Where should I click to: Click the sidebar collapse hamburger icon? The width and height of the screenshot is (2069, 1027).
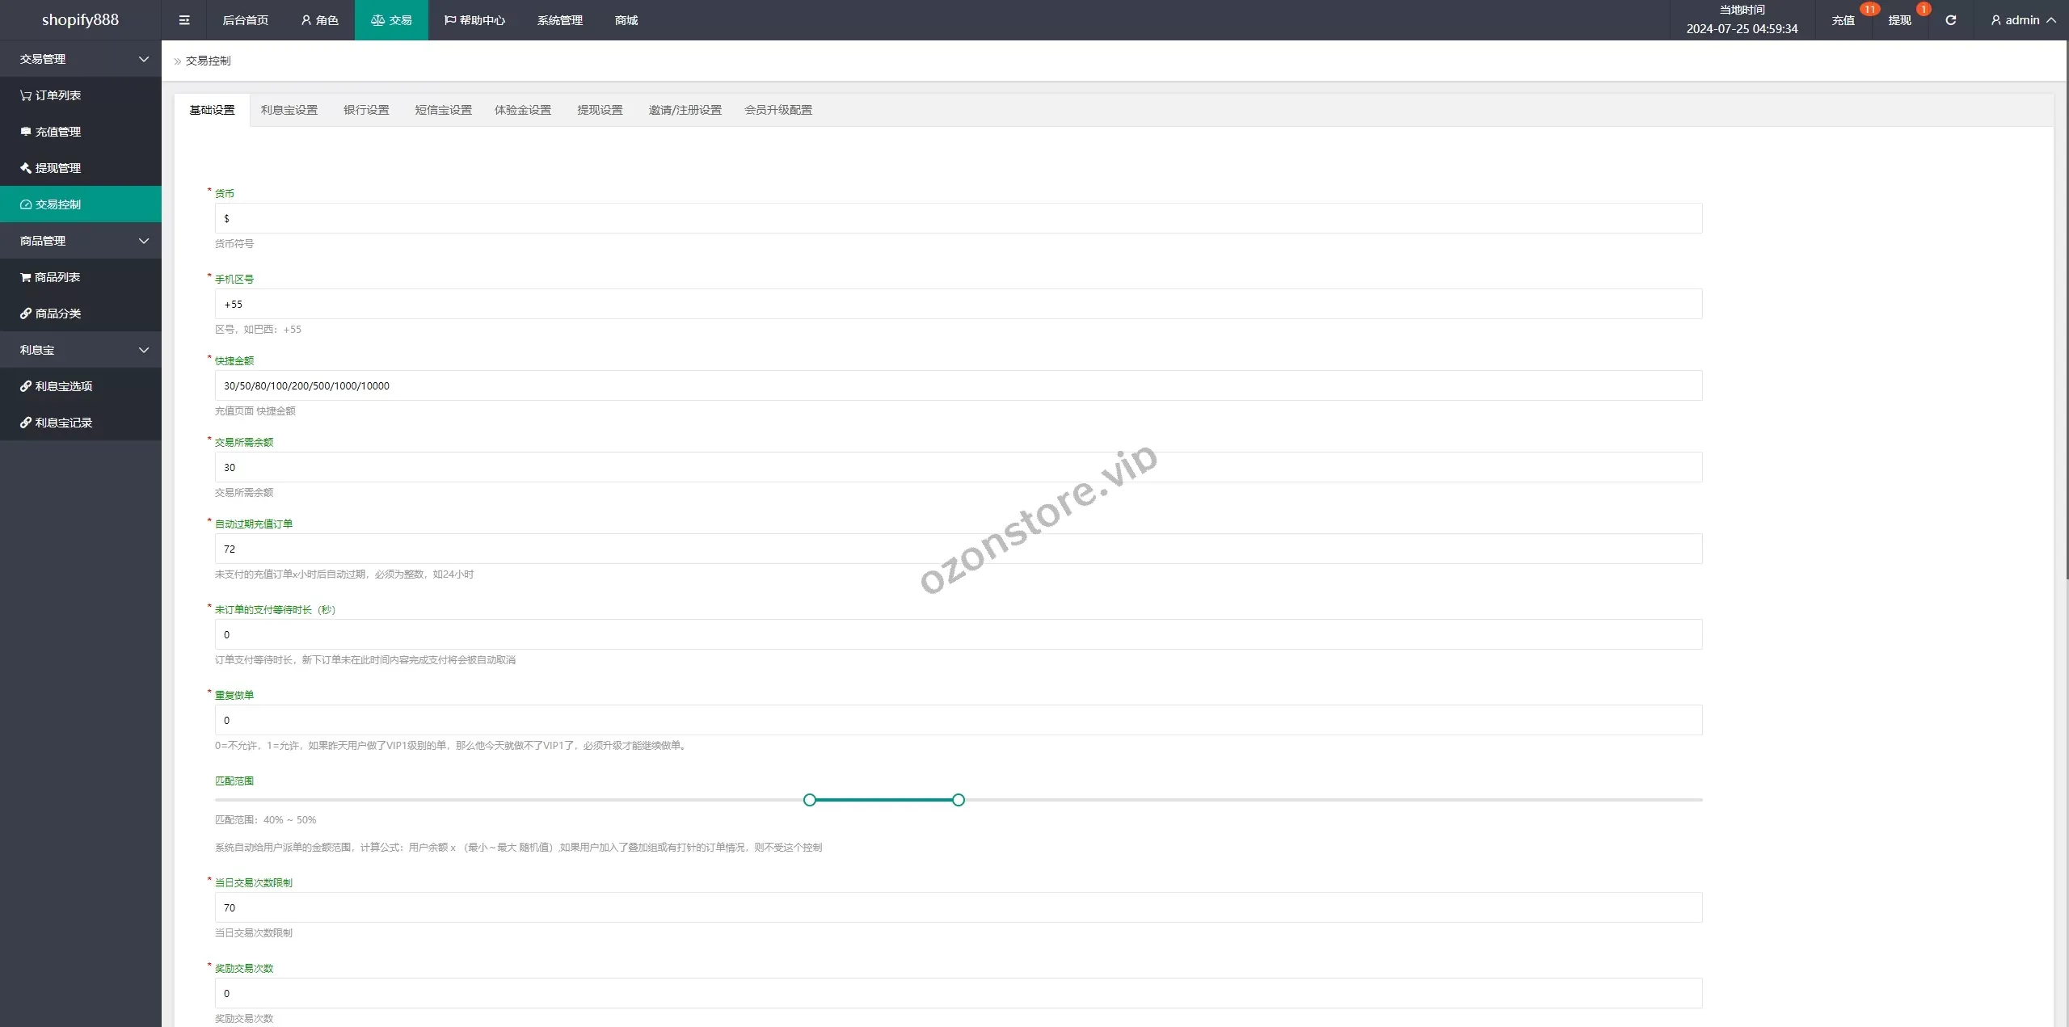184,20
